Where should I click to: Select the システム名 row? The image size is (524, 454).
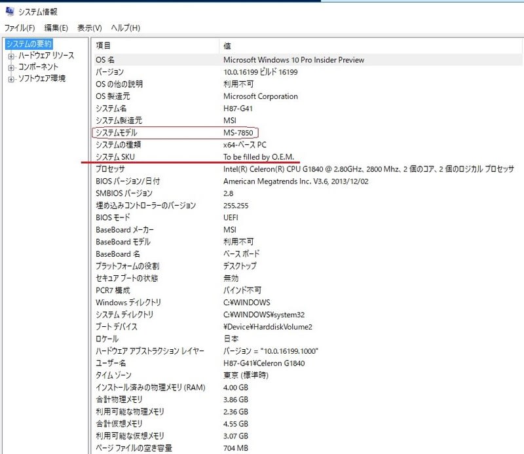point(308,108)
